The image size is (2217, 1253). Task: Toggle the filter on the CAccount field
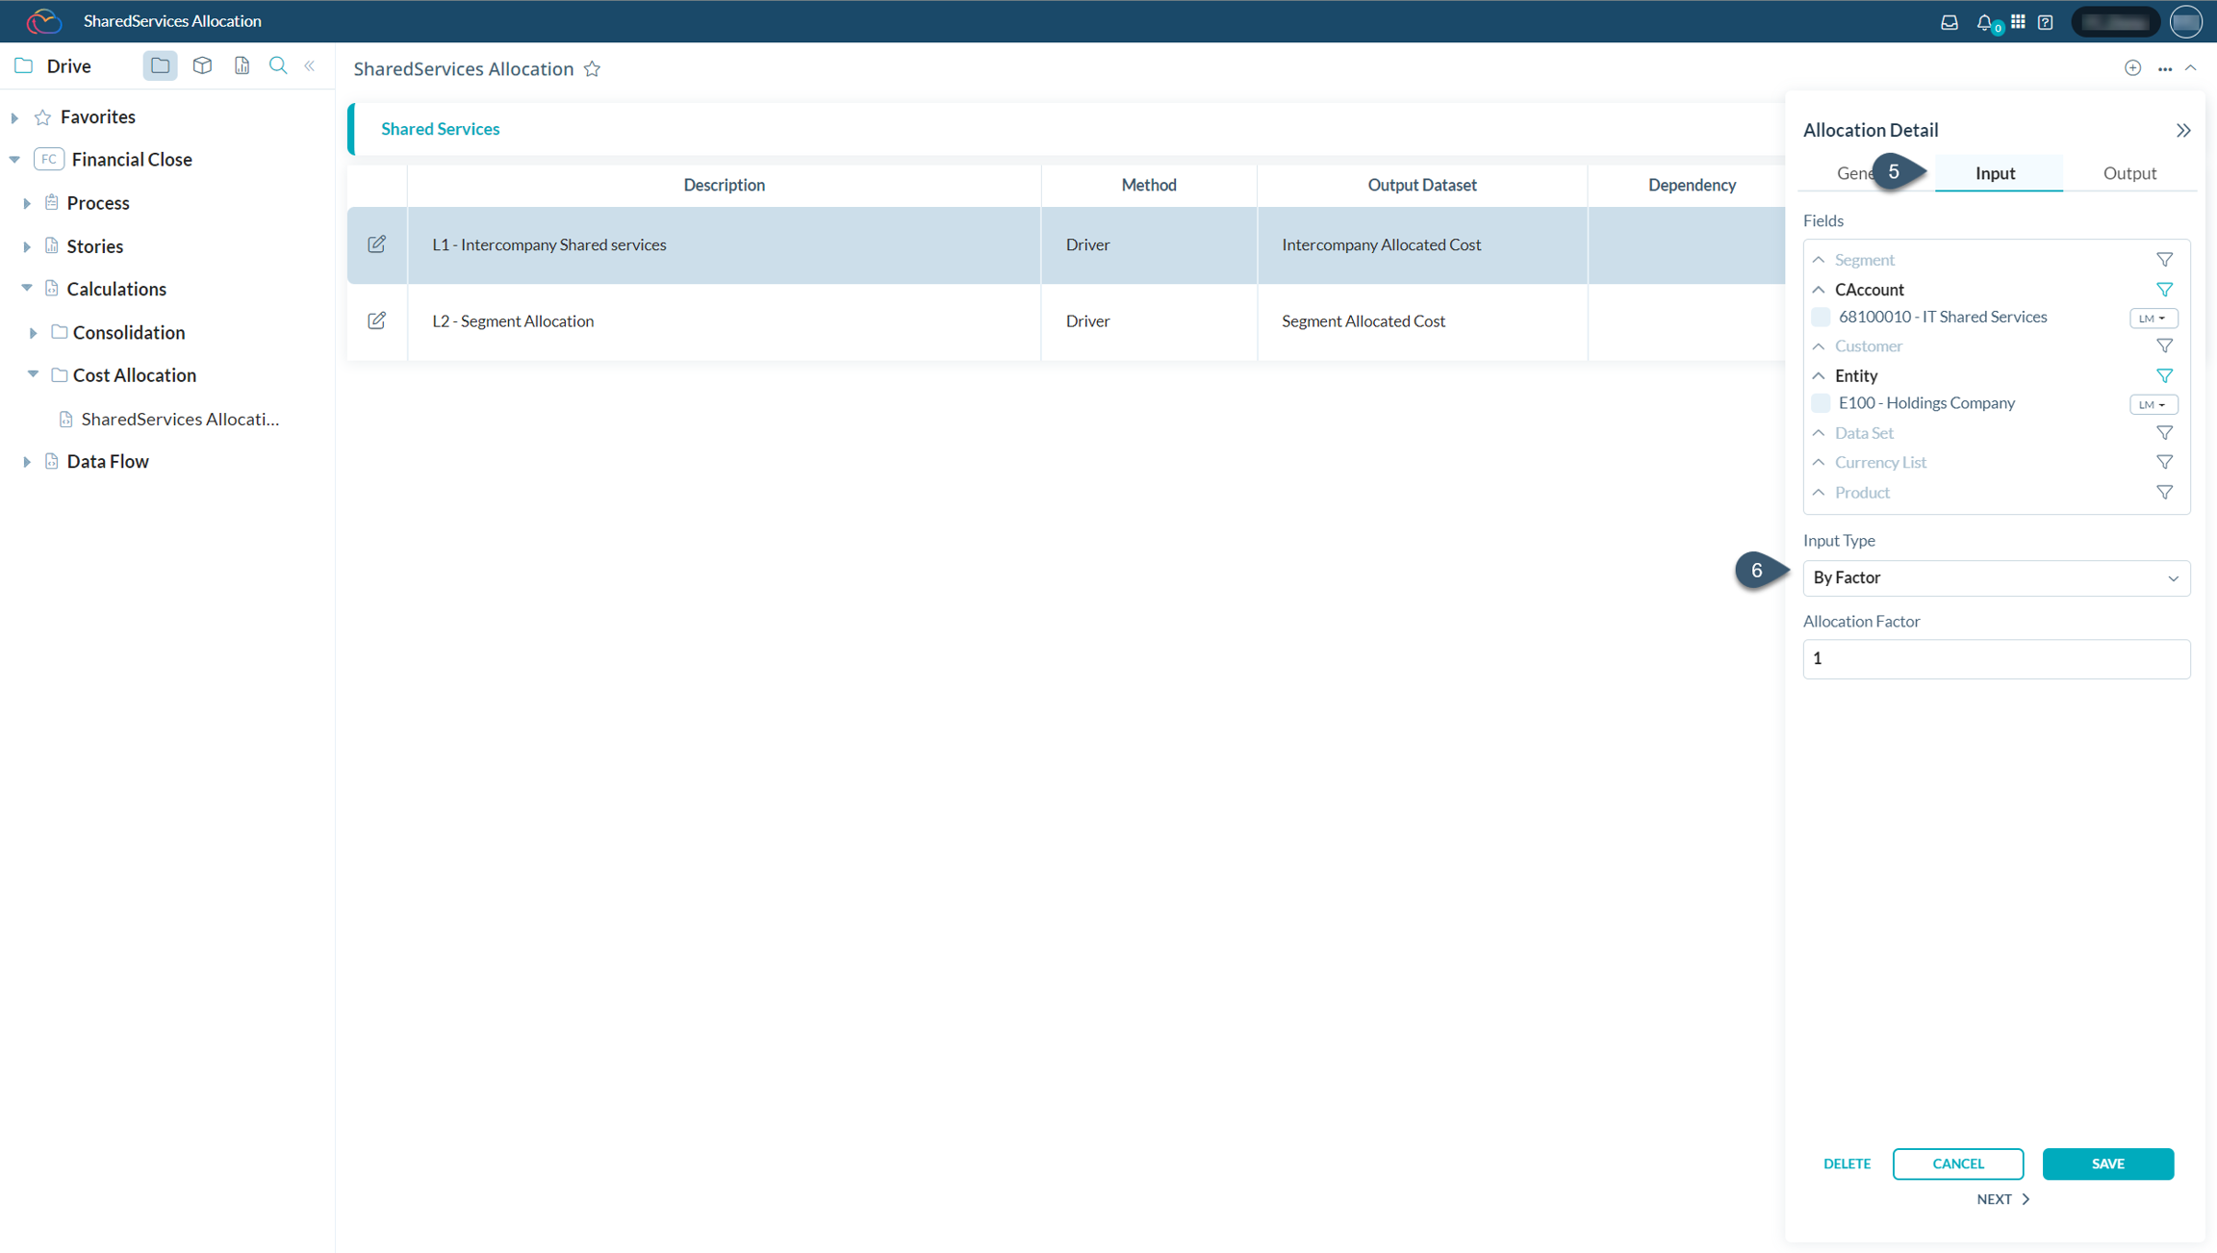[2163, 289]
